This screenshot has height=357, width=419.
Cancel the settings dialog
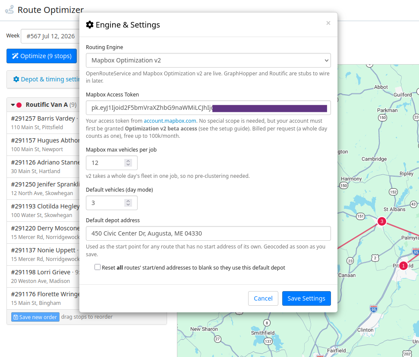263,298
